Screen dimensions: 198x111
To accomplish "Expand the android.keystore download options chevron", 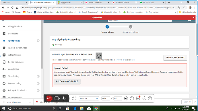I will coord(30,102).
